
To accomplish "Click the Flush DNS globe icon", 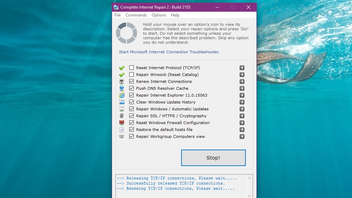I will pos(122,88).
